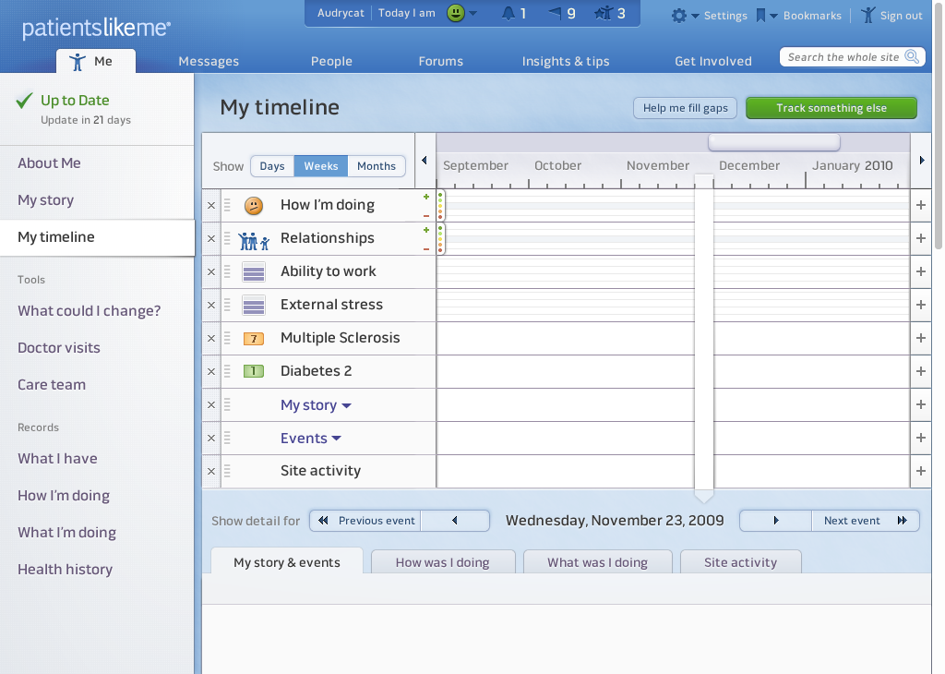The height and width of the screenshot is (674, 945).
Task: Expand the Events dropdown
Action: (336, 439)
